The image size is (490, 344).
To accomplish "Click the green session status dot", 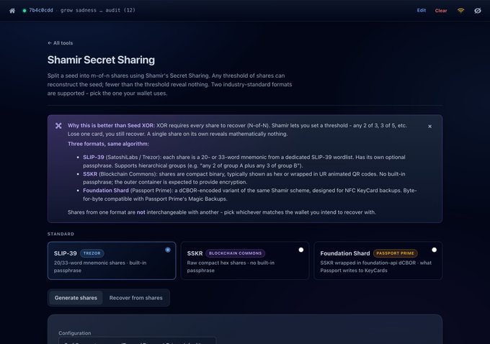I will click(24, 11).
